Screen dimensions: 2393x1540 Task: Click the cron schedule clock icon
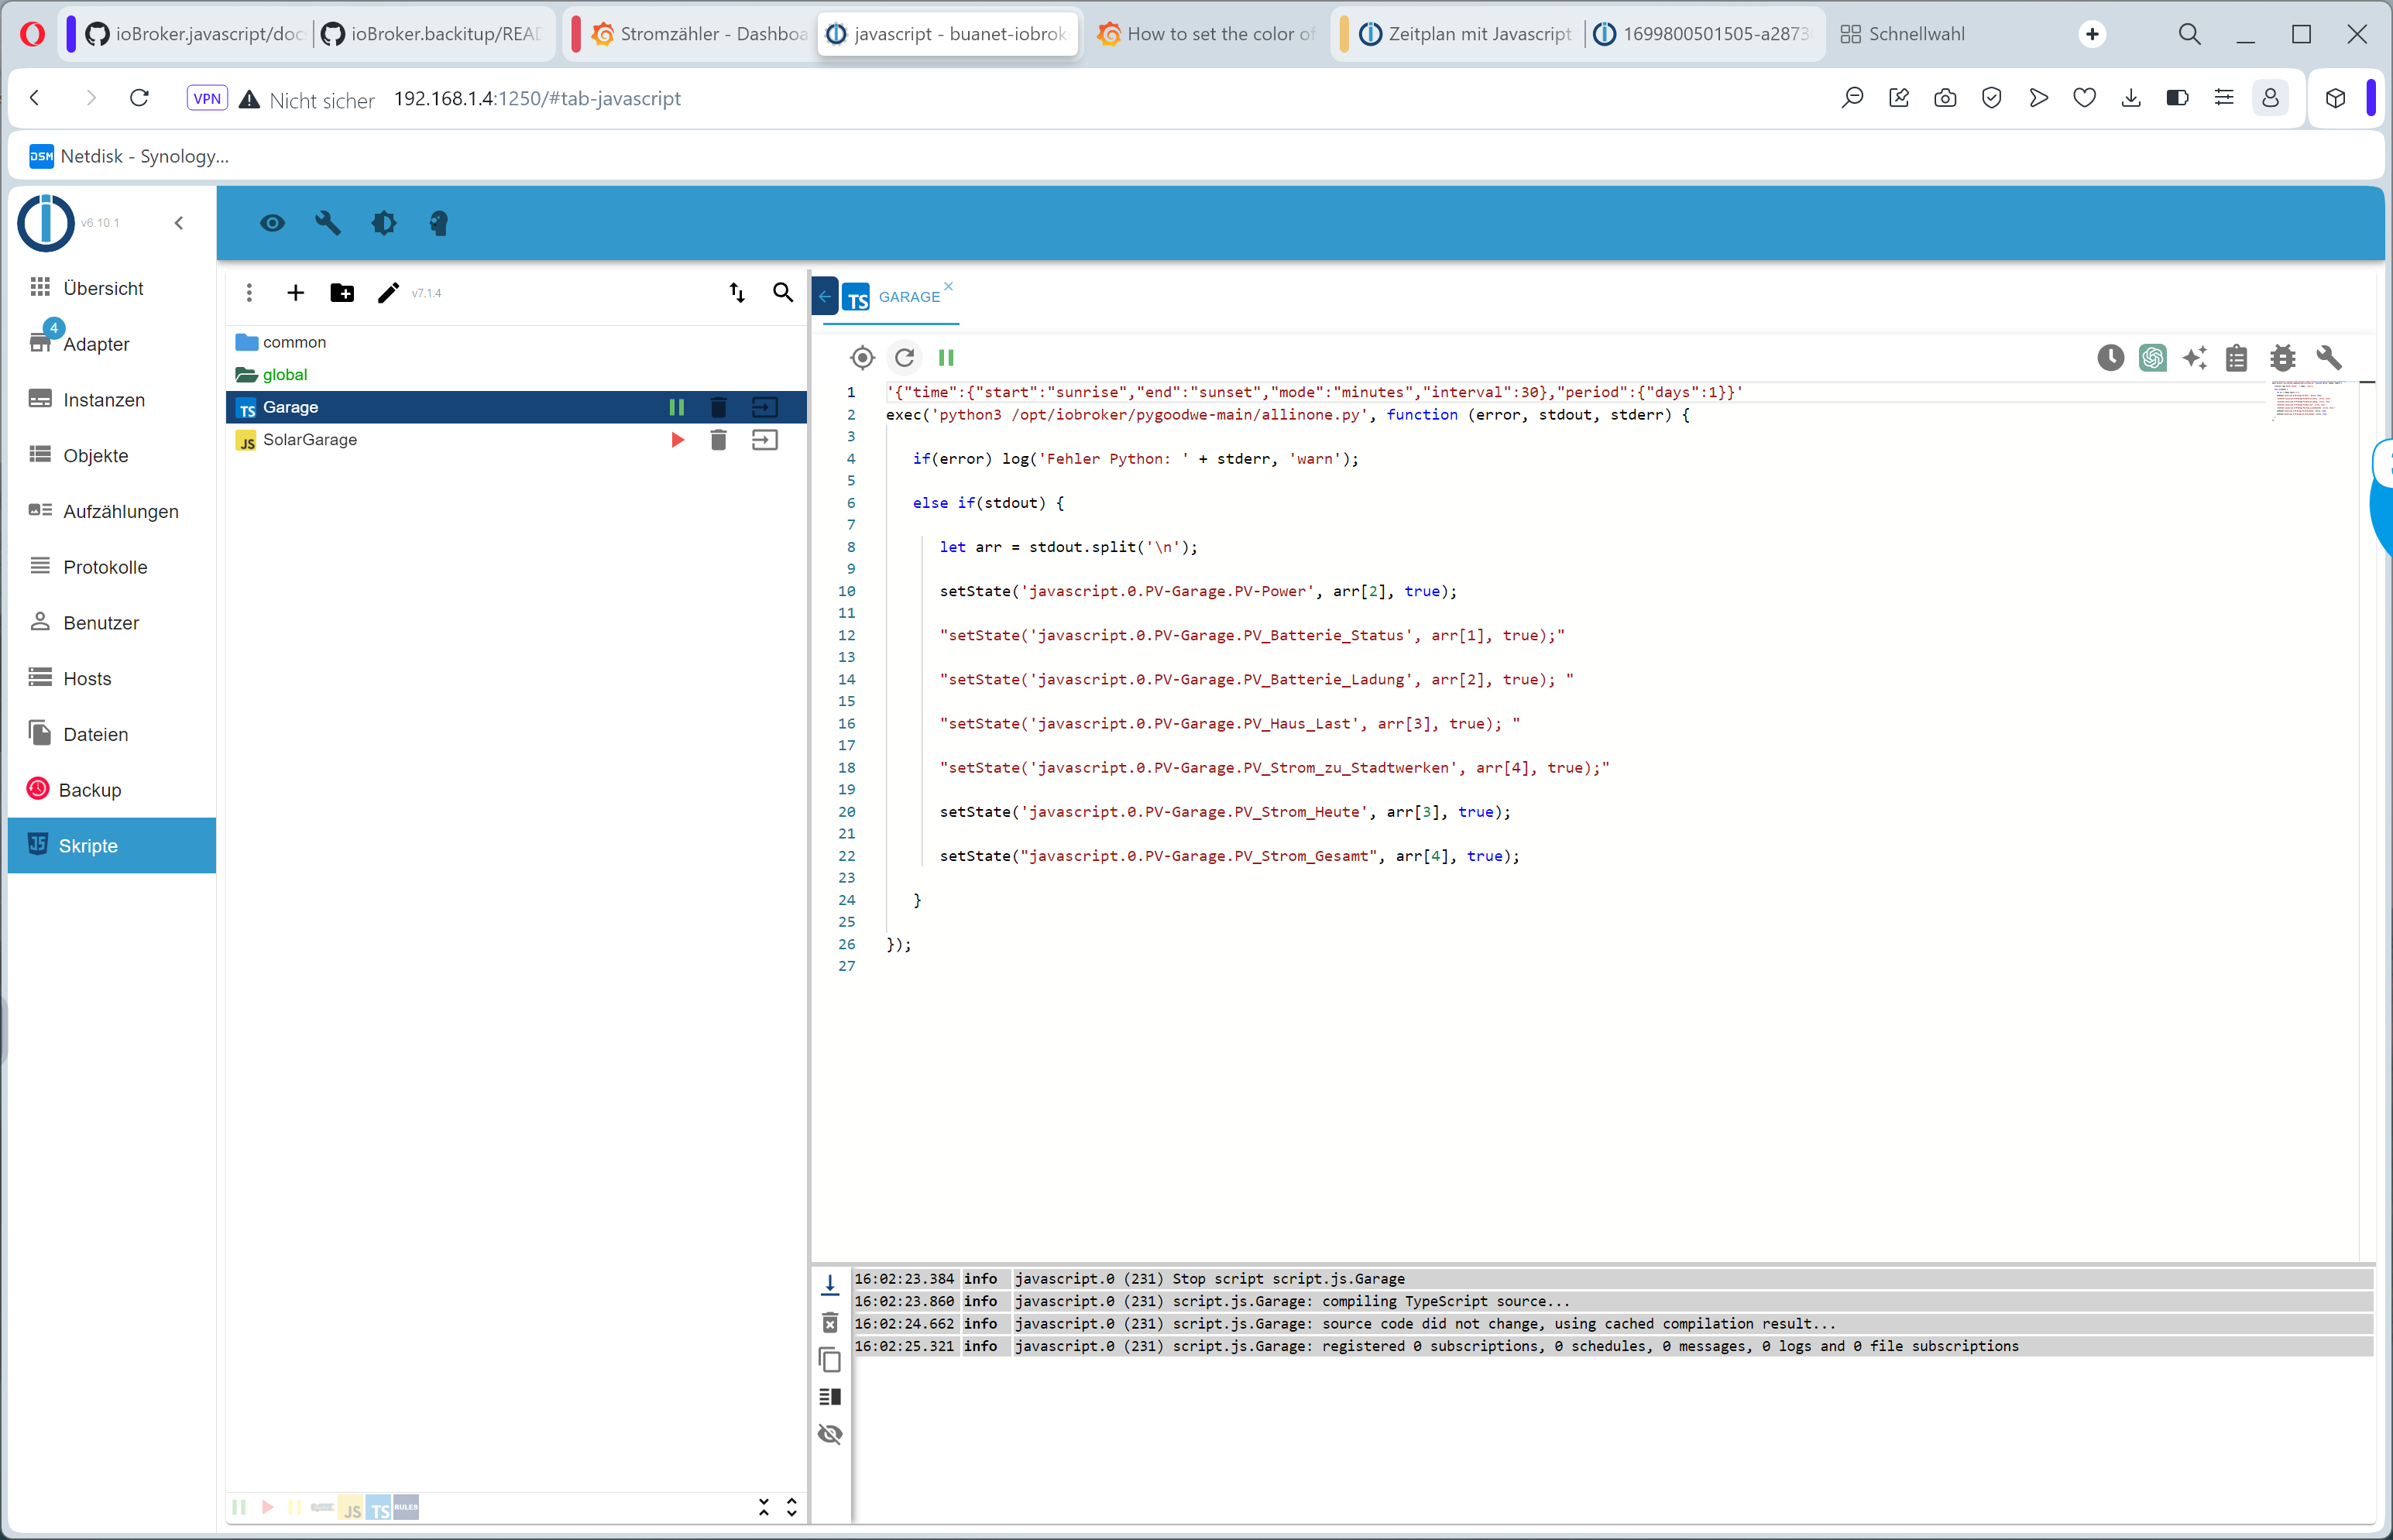(x=2110, y=357)
